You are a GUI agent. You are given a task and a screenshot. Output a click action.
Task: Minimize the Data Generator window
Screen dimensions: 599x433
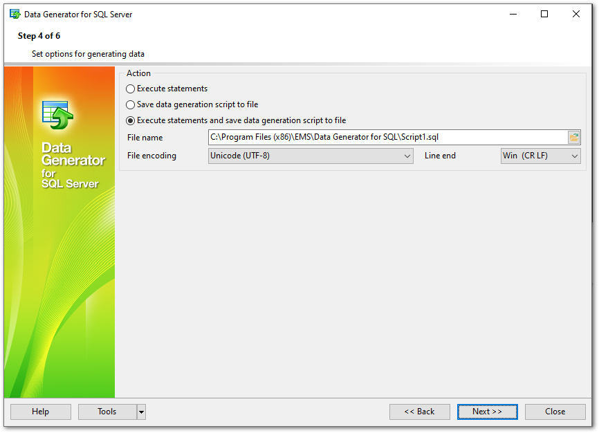coord(513,14)
